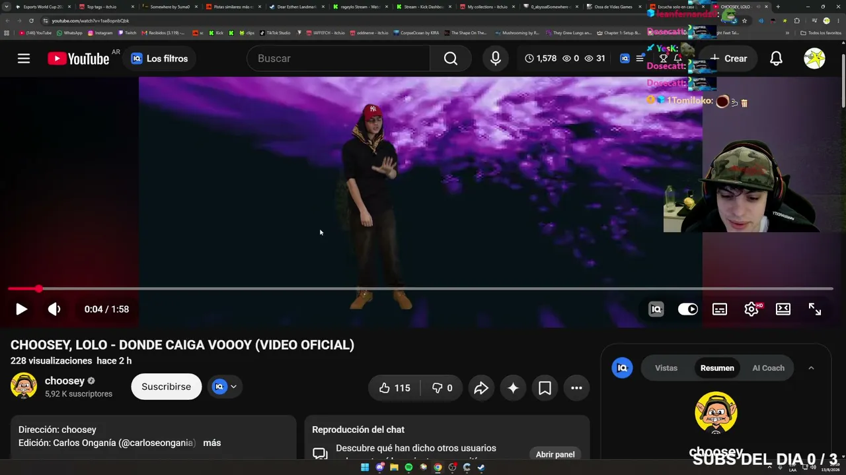846x475 pixels.
Task: Click the vidIQ icon in player controls
Action: 656,309
